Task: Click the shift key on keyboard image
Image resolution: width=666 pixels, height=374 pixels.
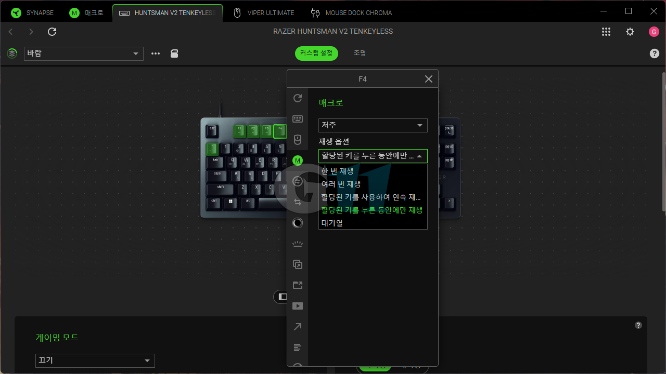Action: pos(221,189)
